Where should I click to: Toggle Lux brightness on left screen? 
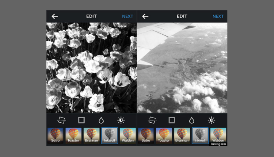click(121, 120)
